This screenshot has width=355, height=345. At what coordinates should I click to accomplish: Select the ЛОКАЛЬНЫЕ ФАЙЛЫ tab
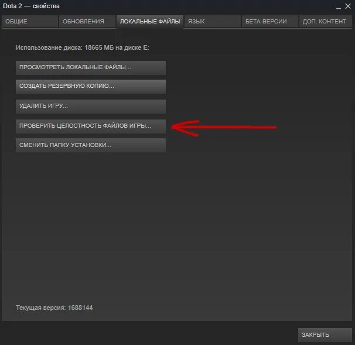[x=150, y=22]
